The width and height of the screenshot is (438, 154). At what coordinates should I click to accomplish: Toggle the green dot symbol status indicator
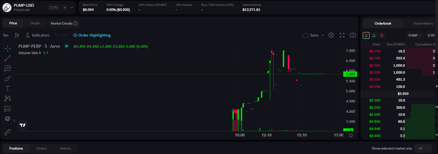coord(66,46)
